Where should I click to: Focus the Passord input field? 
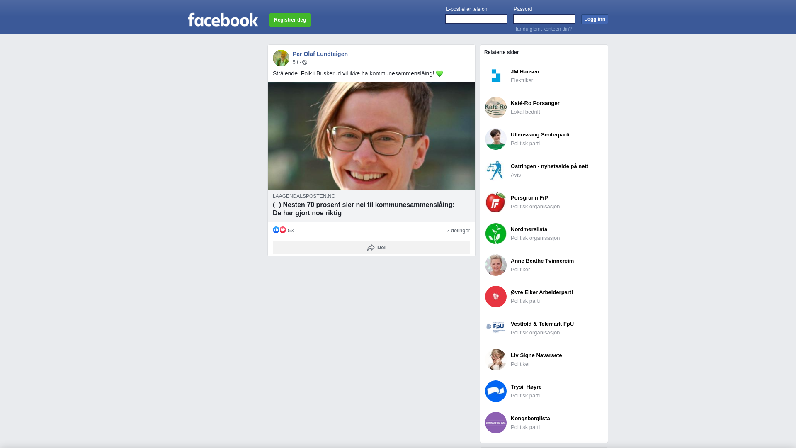[x=544, y=19]
